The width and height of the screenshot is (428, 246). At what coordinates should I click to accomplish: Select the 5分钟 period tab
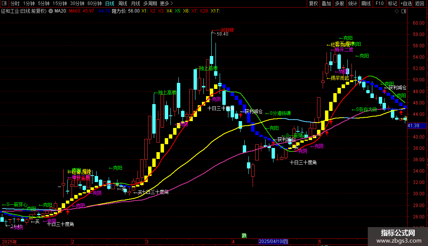44,3
